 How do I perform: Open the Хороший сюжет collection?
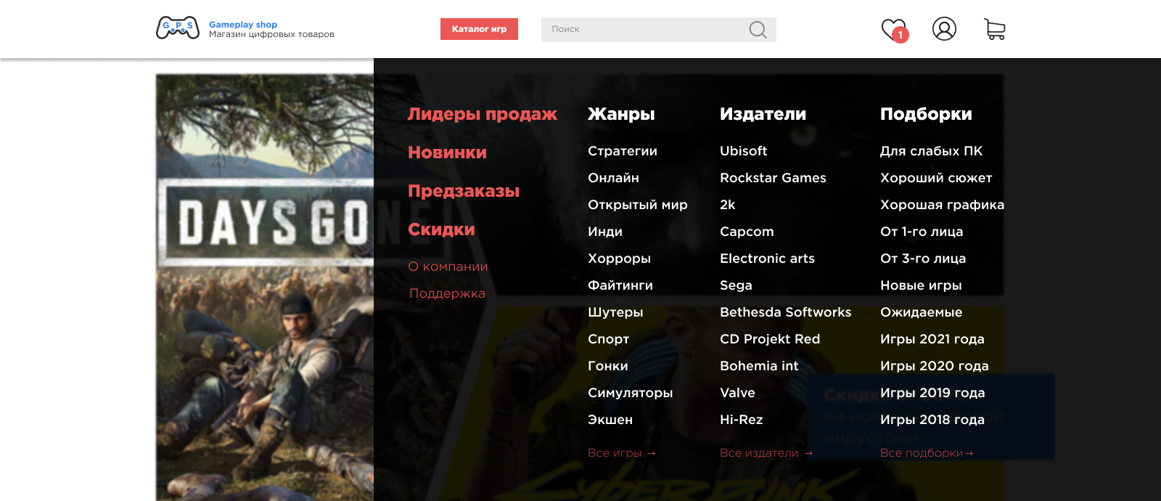coord(936,178)
